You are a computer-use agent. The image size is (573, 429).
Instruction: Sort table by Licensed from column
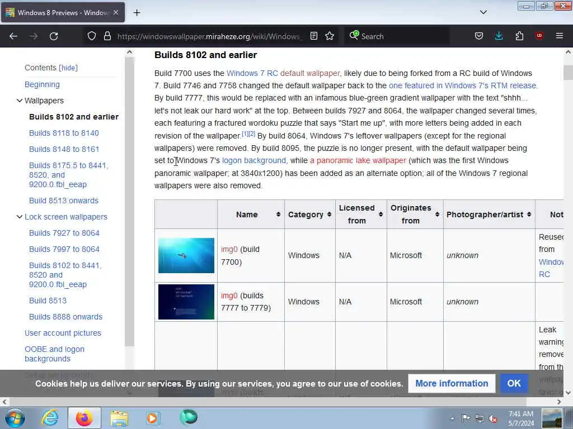[x=381, y=214]
